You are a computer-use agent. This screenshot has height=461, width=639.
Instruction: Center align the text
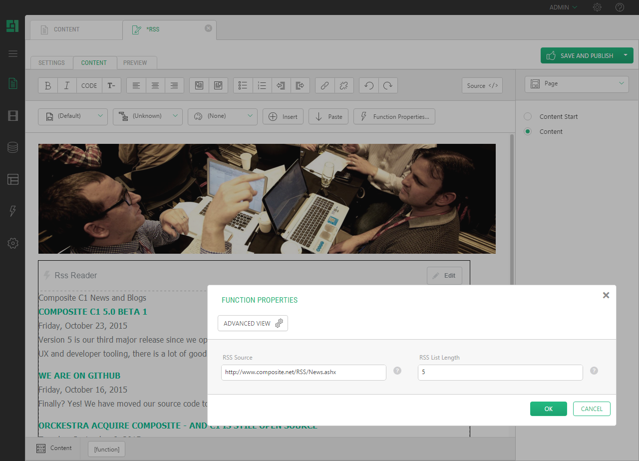(x=155, y=85)
